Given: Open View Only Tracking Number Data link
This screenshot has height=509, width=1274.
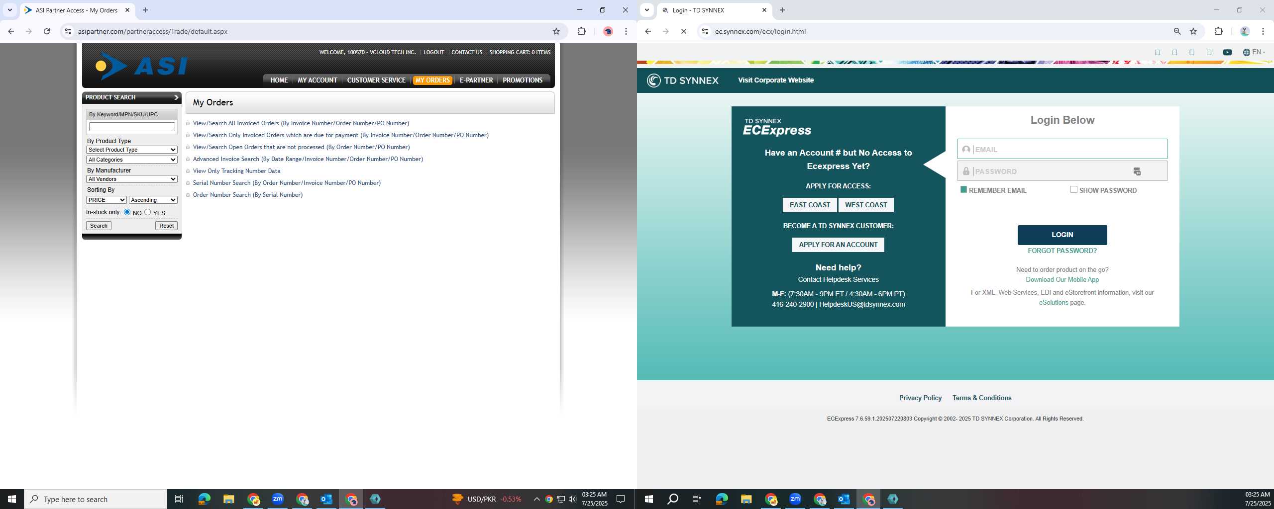Looking at the screenshot, I should click(236, 171).
